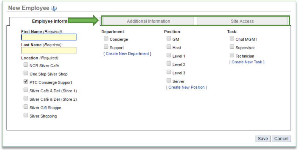Check the Concierge department box

tap(106, 39)
